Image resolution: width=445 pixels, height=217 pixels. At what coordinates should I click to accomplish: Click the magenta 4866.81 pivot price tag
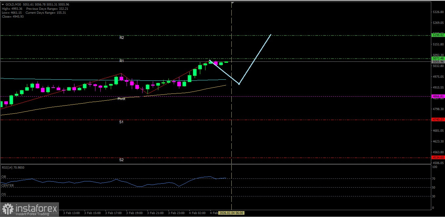tap(438, 96)
